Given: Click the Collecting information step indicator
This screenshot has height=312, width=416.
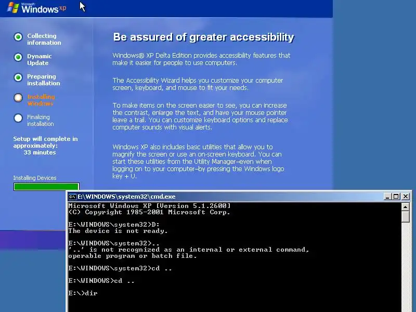Looking at the screenshot, I should [18, 36].
